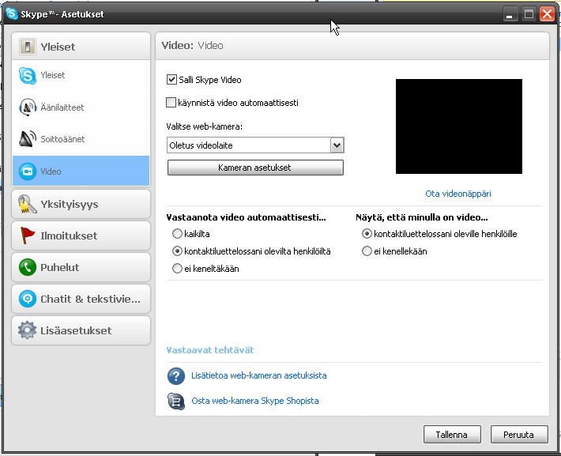Click the red flag icon for Ilmoitukset
The width and height of the screenshot is (561, 456).
(x=28, y=236)
